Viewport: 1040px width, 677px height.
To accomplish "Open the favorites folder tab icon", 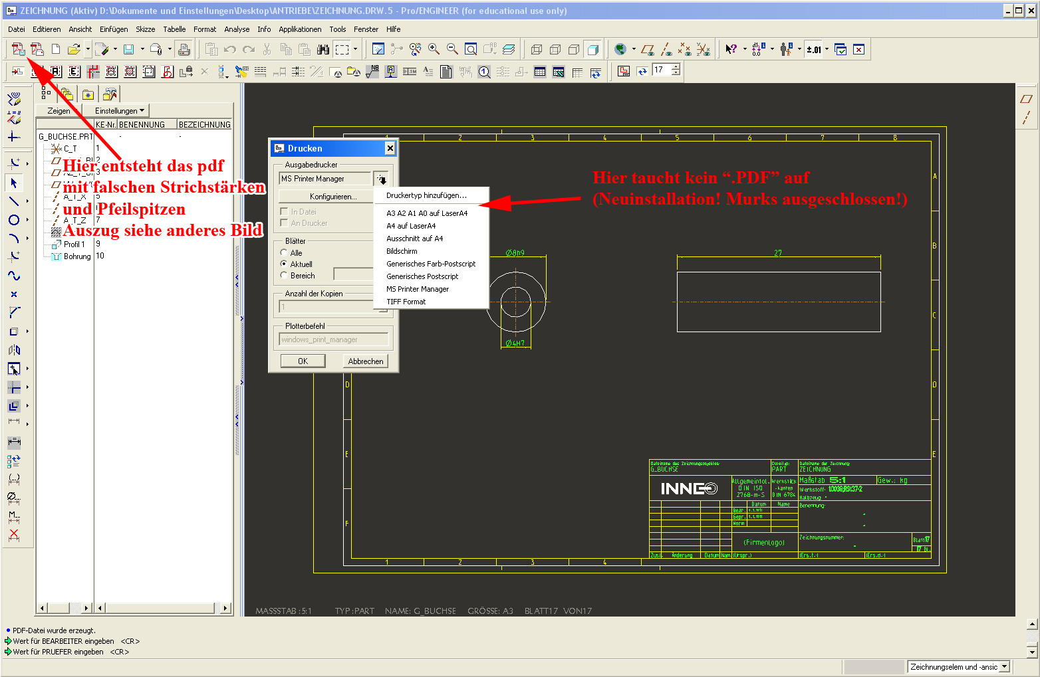I will pos(88,94).
